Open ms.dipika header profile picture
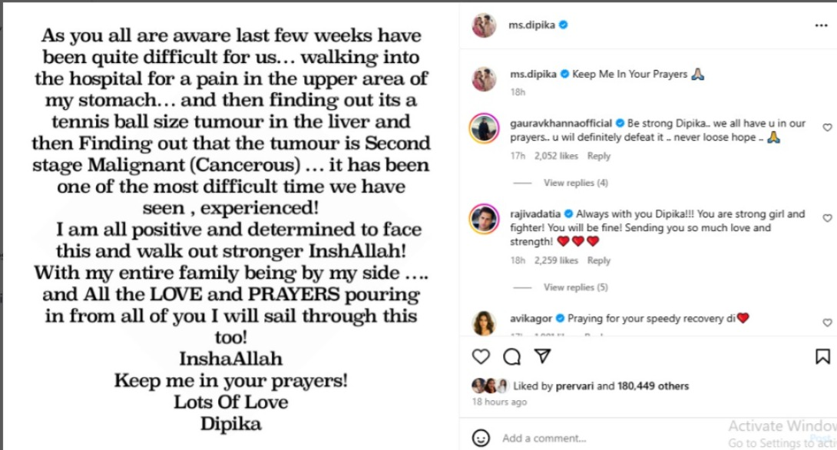This screenshot has width=837, height=450. tap(484, 25)
